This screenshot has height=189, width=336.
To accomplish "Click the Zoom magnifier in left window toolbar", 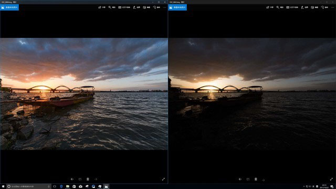I will coord(112,7).
